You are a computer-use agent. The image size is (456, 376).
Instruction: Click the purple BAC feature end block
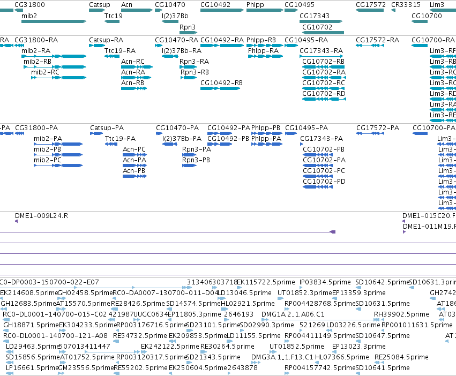pos(333,232)
